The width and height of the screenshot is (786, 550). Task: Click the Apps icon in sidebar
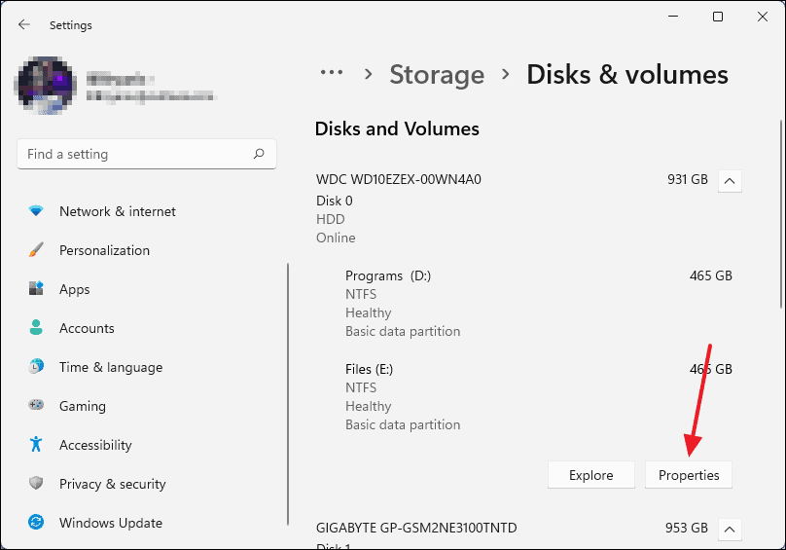(36, 289)
